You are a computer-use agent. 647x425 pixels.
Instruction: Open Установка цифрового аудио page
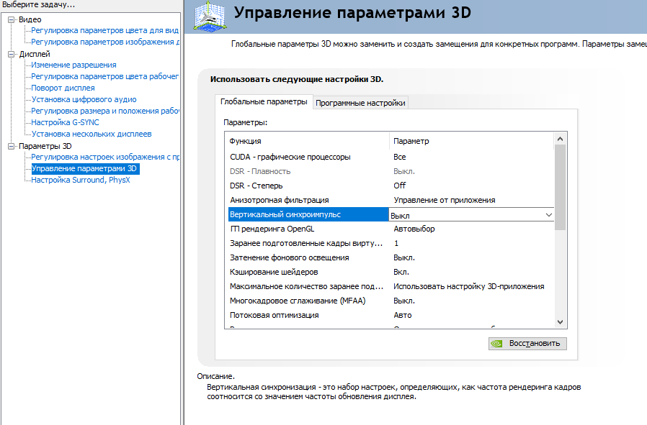point(84,100)
